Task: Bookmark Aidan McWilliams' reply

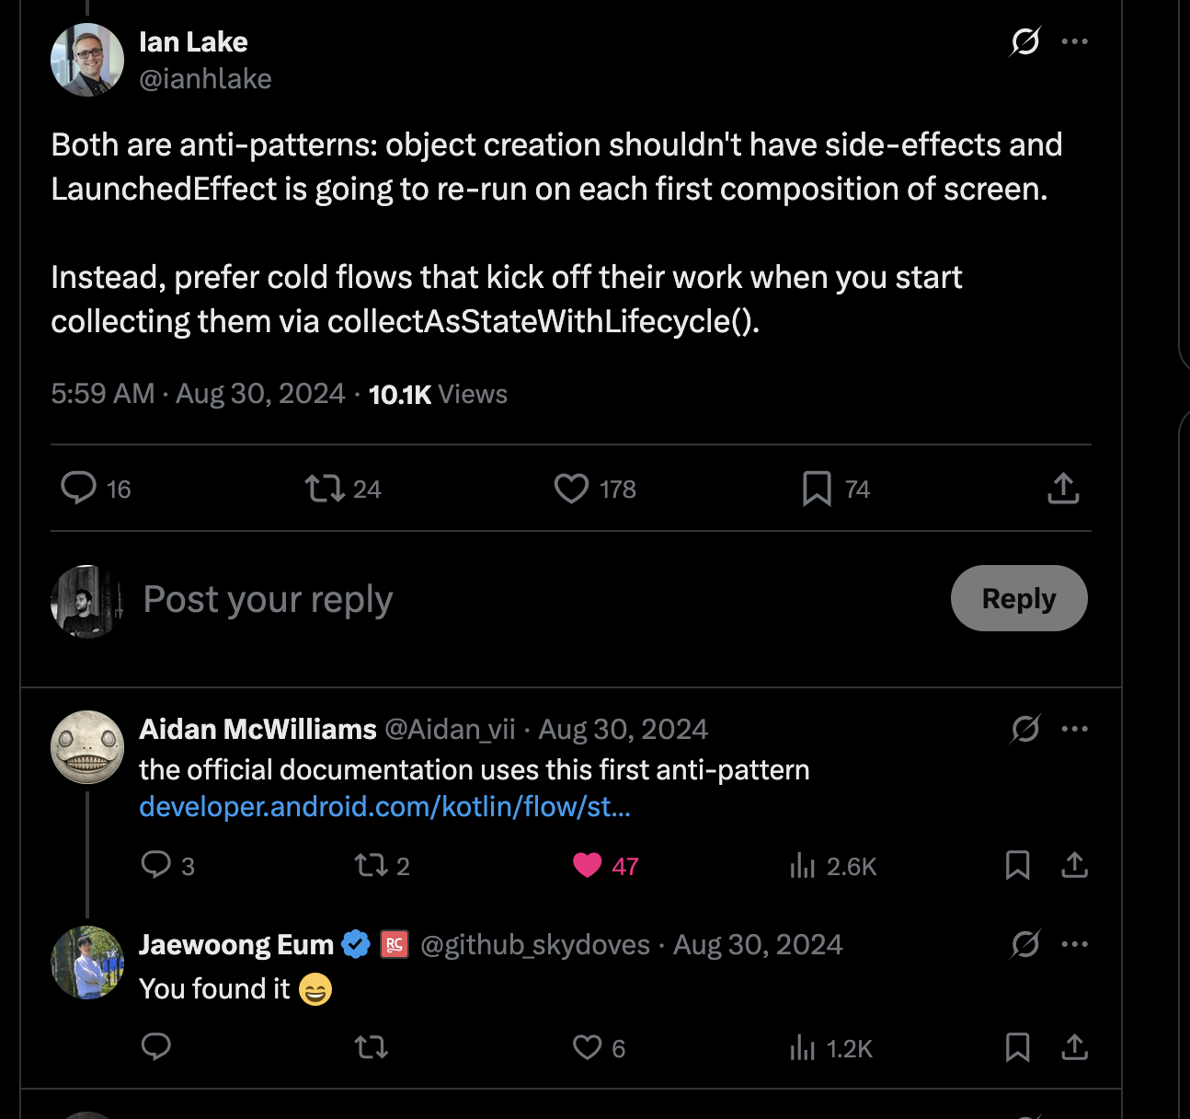Action: [x=1017, y=865]
